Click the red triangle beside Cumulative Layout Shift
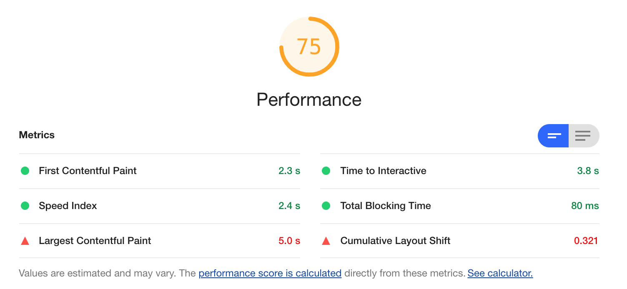This screenshot has height=289, width=627. (x=326, y=241)
